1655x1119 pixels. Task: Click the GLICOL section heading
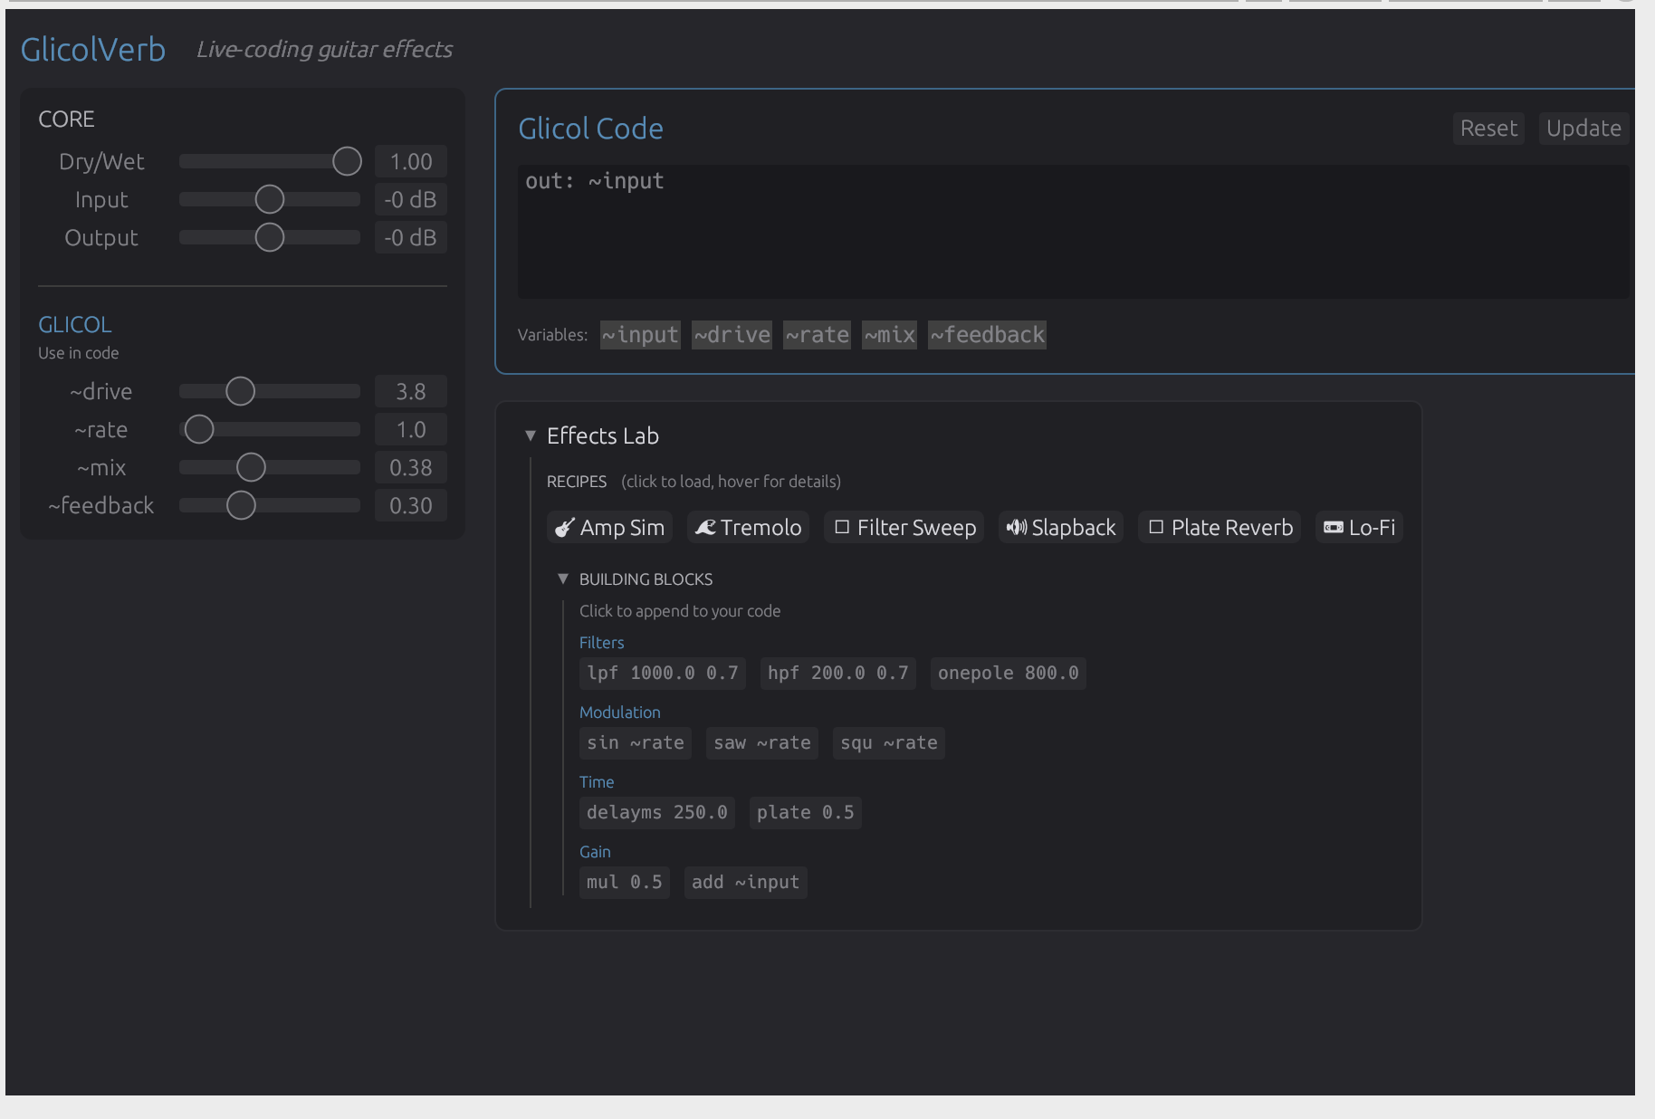click(x=75, y=324)
